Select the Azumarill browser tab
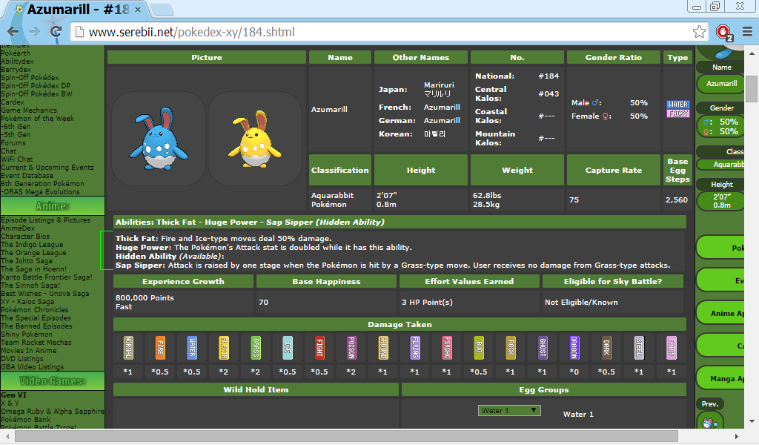759x445 pixels. point(79,9)
